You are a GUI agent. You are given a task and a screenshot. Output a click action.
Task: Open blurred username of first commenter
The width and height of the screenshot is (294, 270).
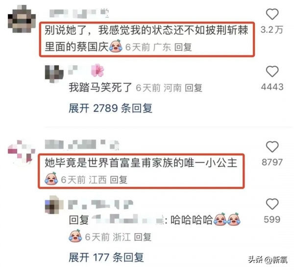coord(79,13)
